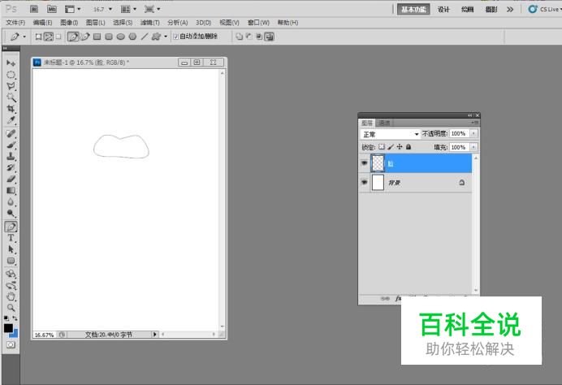Screen dimensions: 562x385
Task: Open the 正常 blend mode dropdown
Action: [x=390, y=134]
